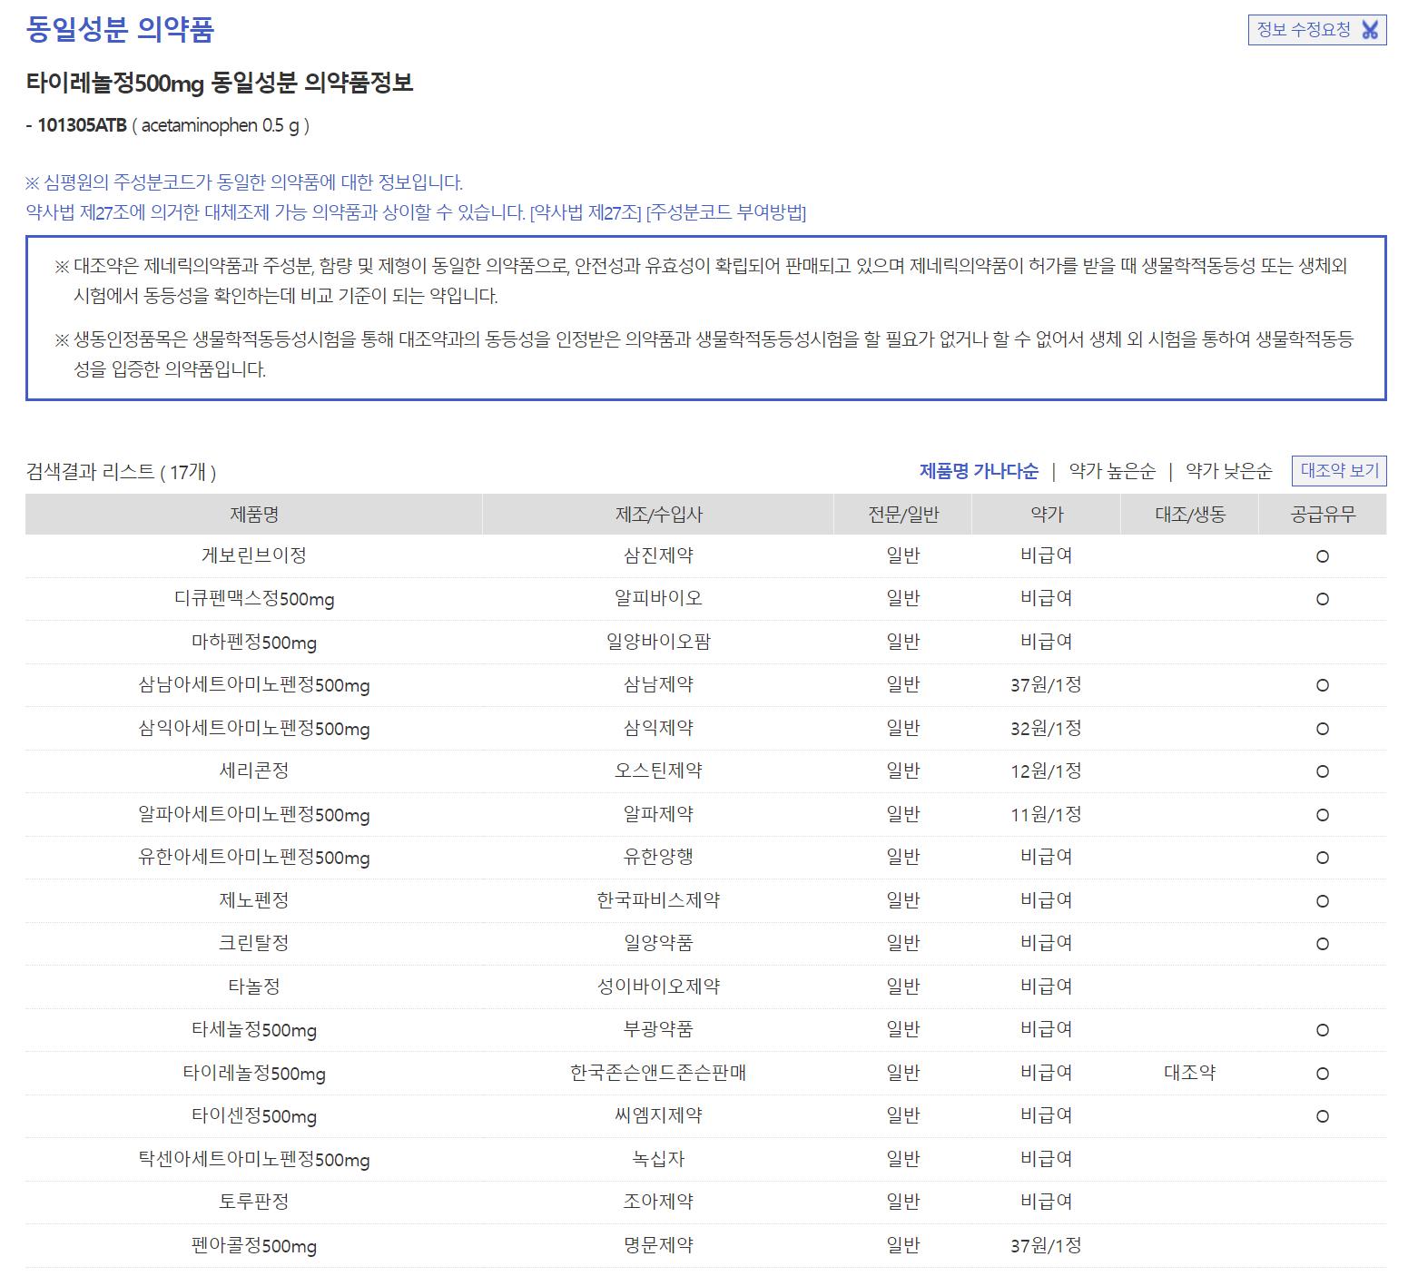Click the supply circle for 세리콘정
1418x1286 pixels.
click(x=1323, y=771)
